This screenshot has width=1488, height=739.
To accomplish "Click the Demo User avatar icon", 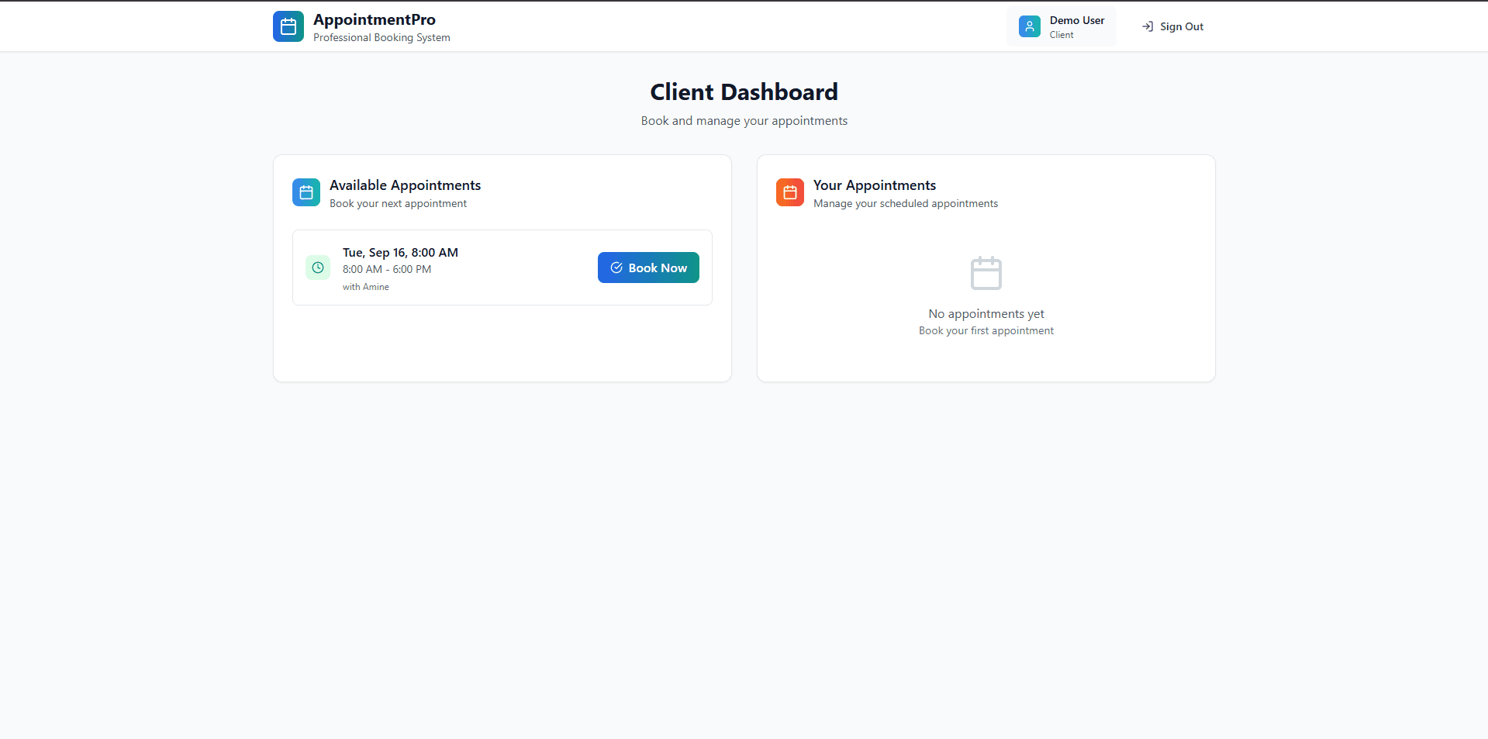I will tap(1030, 26).
